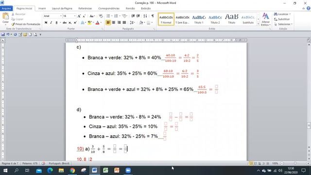
Task: Open spelling check icon in status bar
Action: click(x=43, y=163)
